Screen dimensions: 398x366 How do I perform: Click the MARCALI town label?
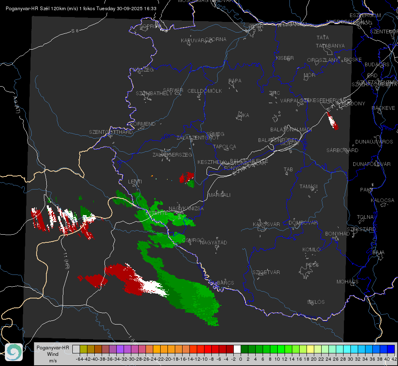click(x=220, y=195)
